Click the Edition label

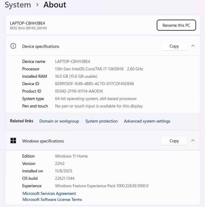coord(28,156)
